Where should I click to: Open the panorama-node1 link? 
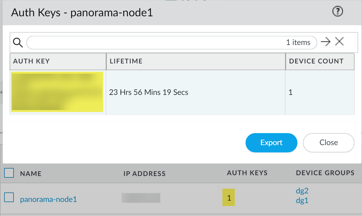click(x=49, y=199)
